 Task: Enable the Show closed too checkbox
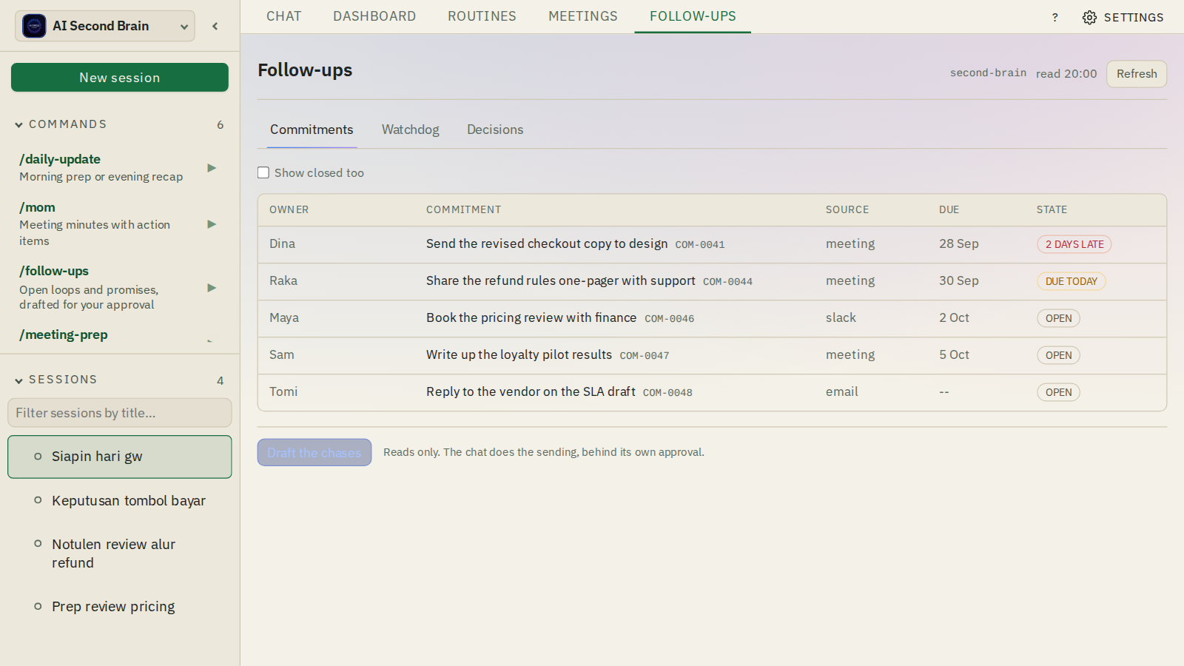coord(263,172)
